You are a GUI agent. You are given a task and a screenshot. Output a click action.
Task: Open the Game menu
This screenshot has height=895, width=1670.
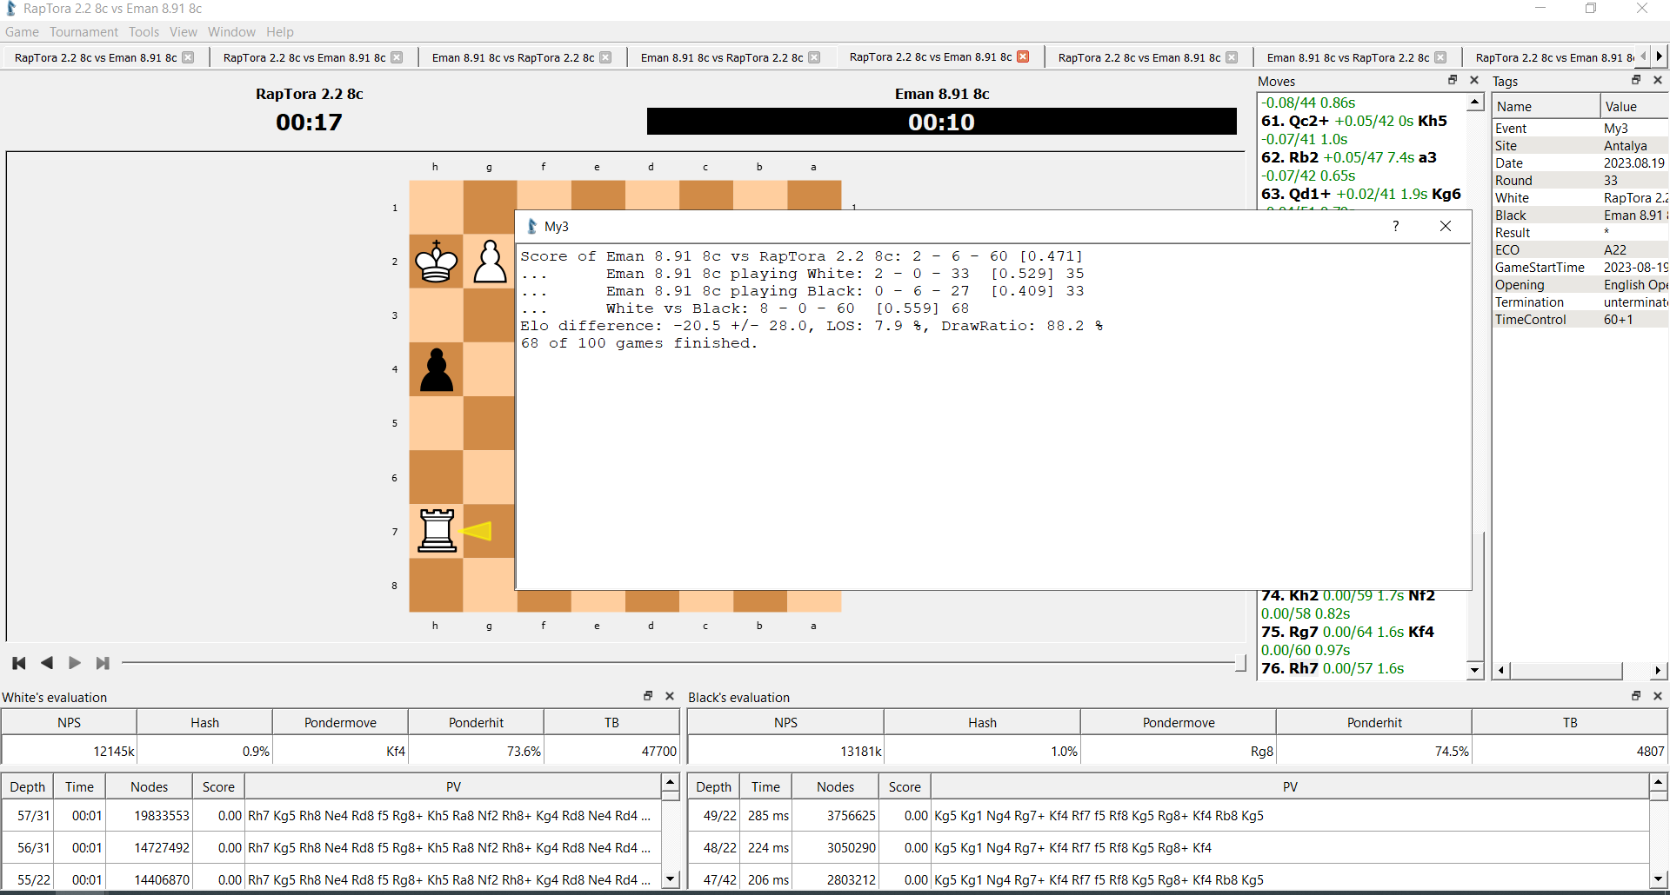pyautogui.click(x=22, y=32)
